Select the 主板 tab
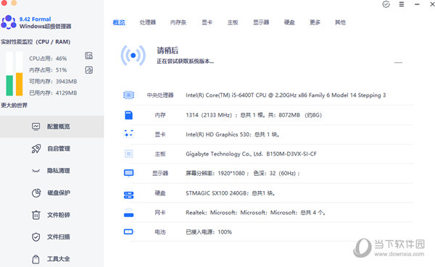 tap(233, 22)
